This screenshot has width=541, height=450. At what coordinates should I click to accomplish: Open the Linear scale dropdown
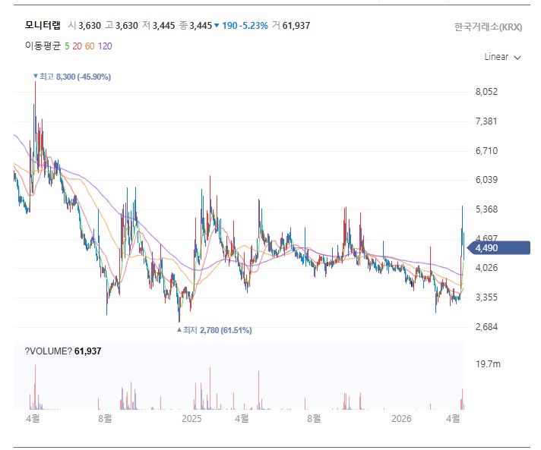point(502,57)
